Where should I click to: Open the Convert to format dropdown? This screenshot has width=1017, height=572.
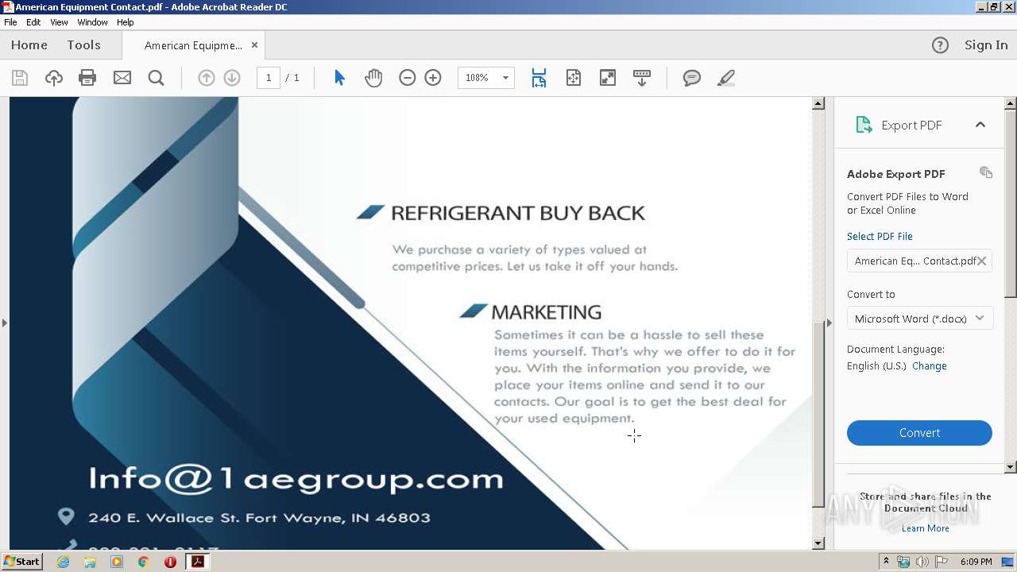[x=920, y=319]
